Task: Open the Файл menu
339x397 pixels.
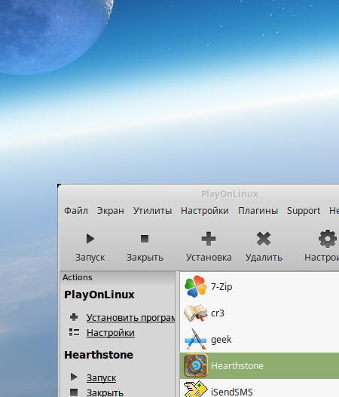Action: pyautogui.click(x=76, y=211)
